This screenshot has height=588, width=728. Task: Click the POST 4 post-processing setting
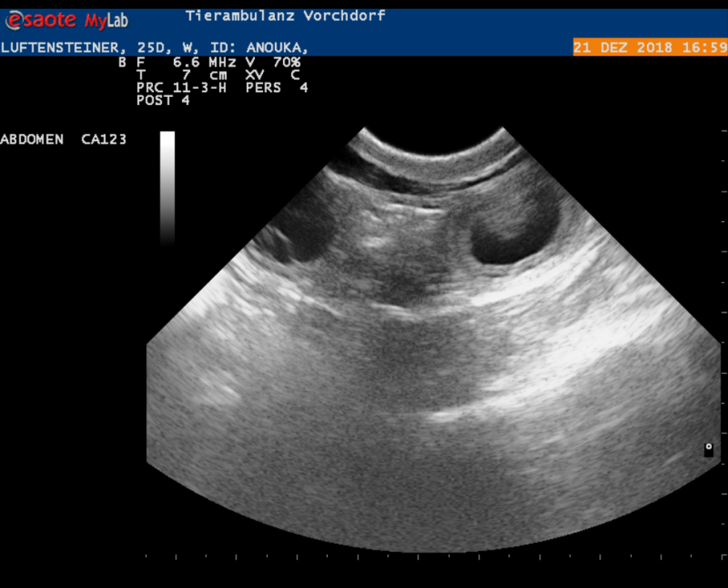(x=163, y=100)
